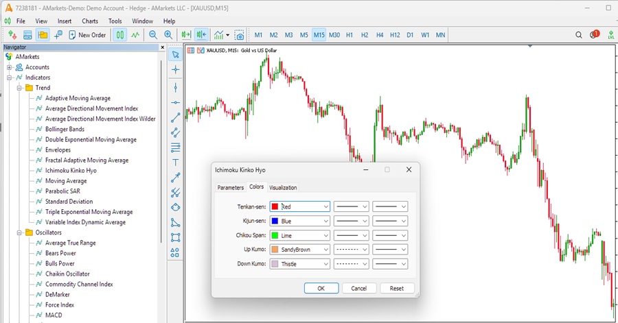Screen dimensions: 618x323
Task: Toggle the Market Watch panel icon
Action: point(27,35)
